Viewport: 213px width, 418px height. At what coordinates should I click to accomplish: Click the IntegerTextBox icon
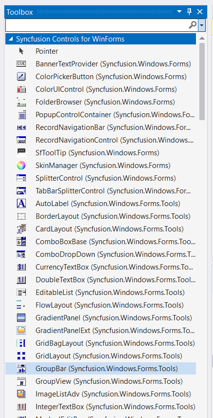coord(21,407)
